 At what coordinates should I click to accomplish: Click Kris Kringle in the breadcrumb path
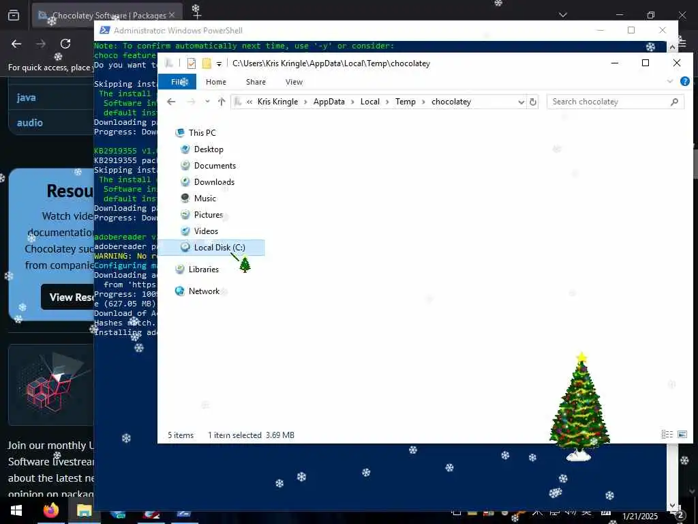pyautogui.click(x=277, y=102)
